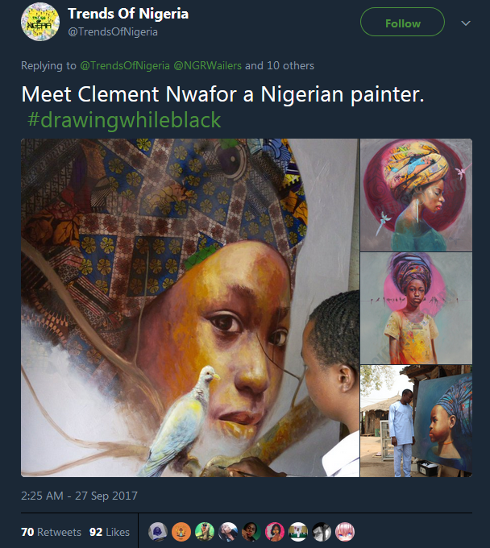Open the tweet timestamp 27 Sep 2017
This screenshot has width=490, height=548.
[x=79, y=495]
